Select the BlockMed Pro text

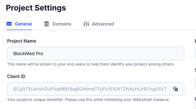click(28, 54)
